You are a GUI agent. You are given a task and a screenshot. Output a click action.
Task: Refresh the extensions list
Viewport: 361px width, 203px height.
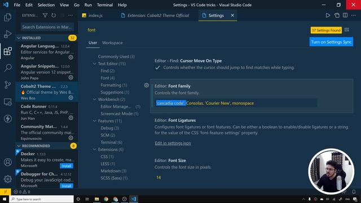[x=54, y=15]
